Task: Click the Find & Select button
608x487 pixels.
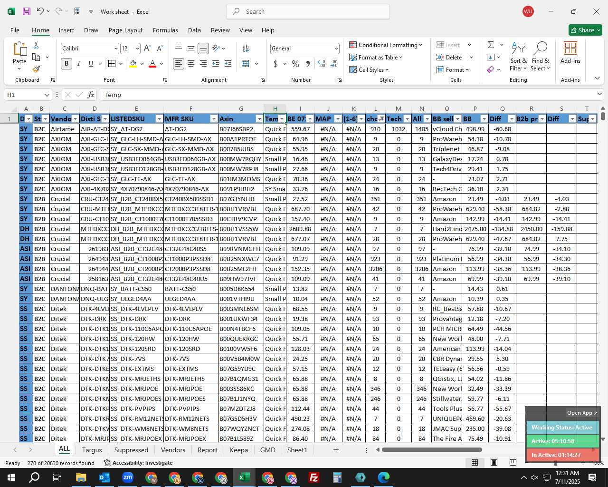Action: 541,57
